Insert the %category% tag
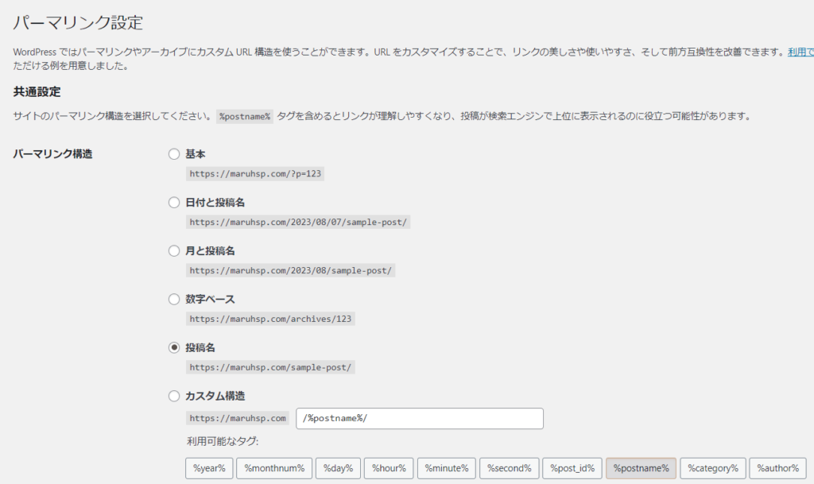 [713, 468]
